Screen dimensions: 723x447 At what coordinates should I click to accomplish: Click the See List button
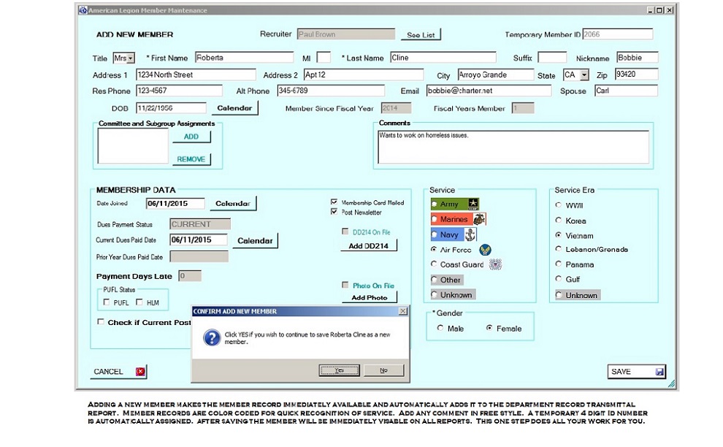[x=421, y=34]
